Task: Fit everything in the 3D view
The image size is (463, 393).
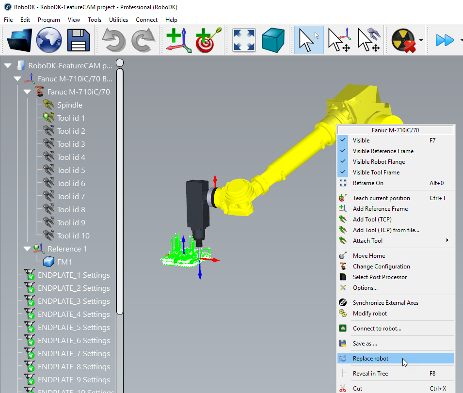Action: pyautogui.click(x=243, y=40)
